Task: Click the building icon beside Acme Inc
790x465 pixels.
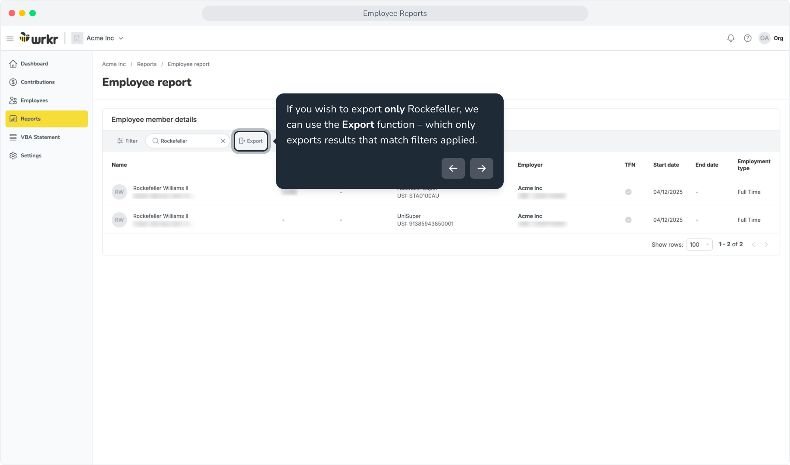Action: coord(77,38)
